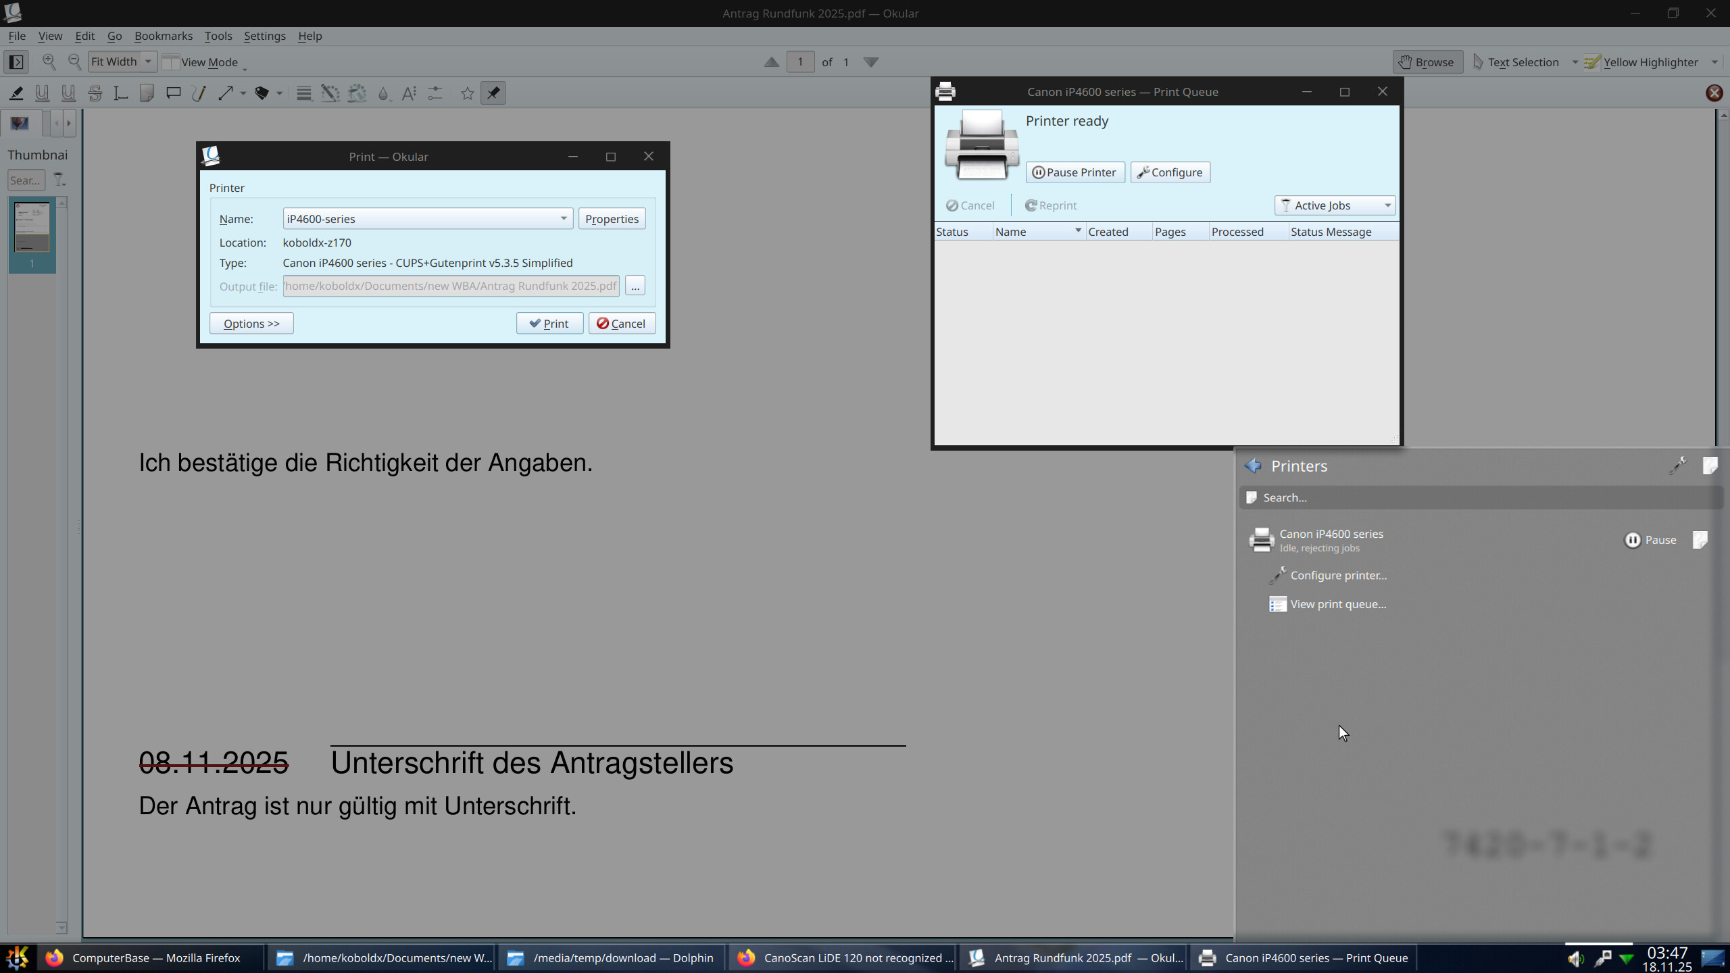Select the Strikeout annotation tool
The height and width of the screenshot is (973, 1730).
[x=95, y=93]
